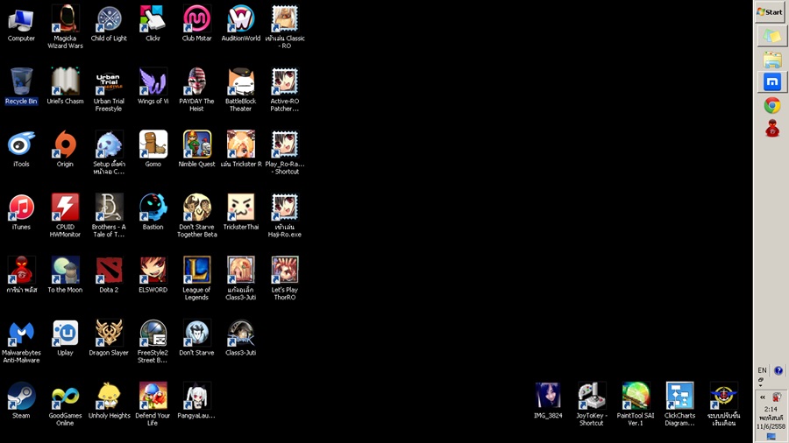Viewport: 789px width, 443px height.
Task: Select the navy emblem desktop shortcut icon
Action: [723, 404]
